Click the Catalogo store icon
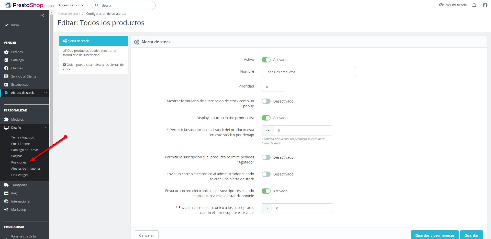Screen dimensions: 491x239 point(6,60)
